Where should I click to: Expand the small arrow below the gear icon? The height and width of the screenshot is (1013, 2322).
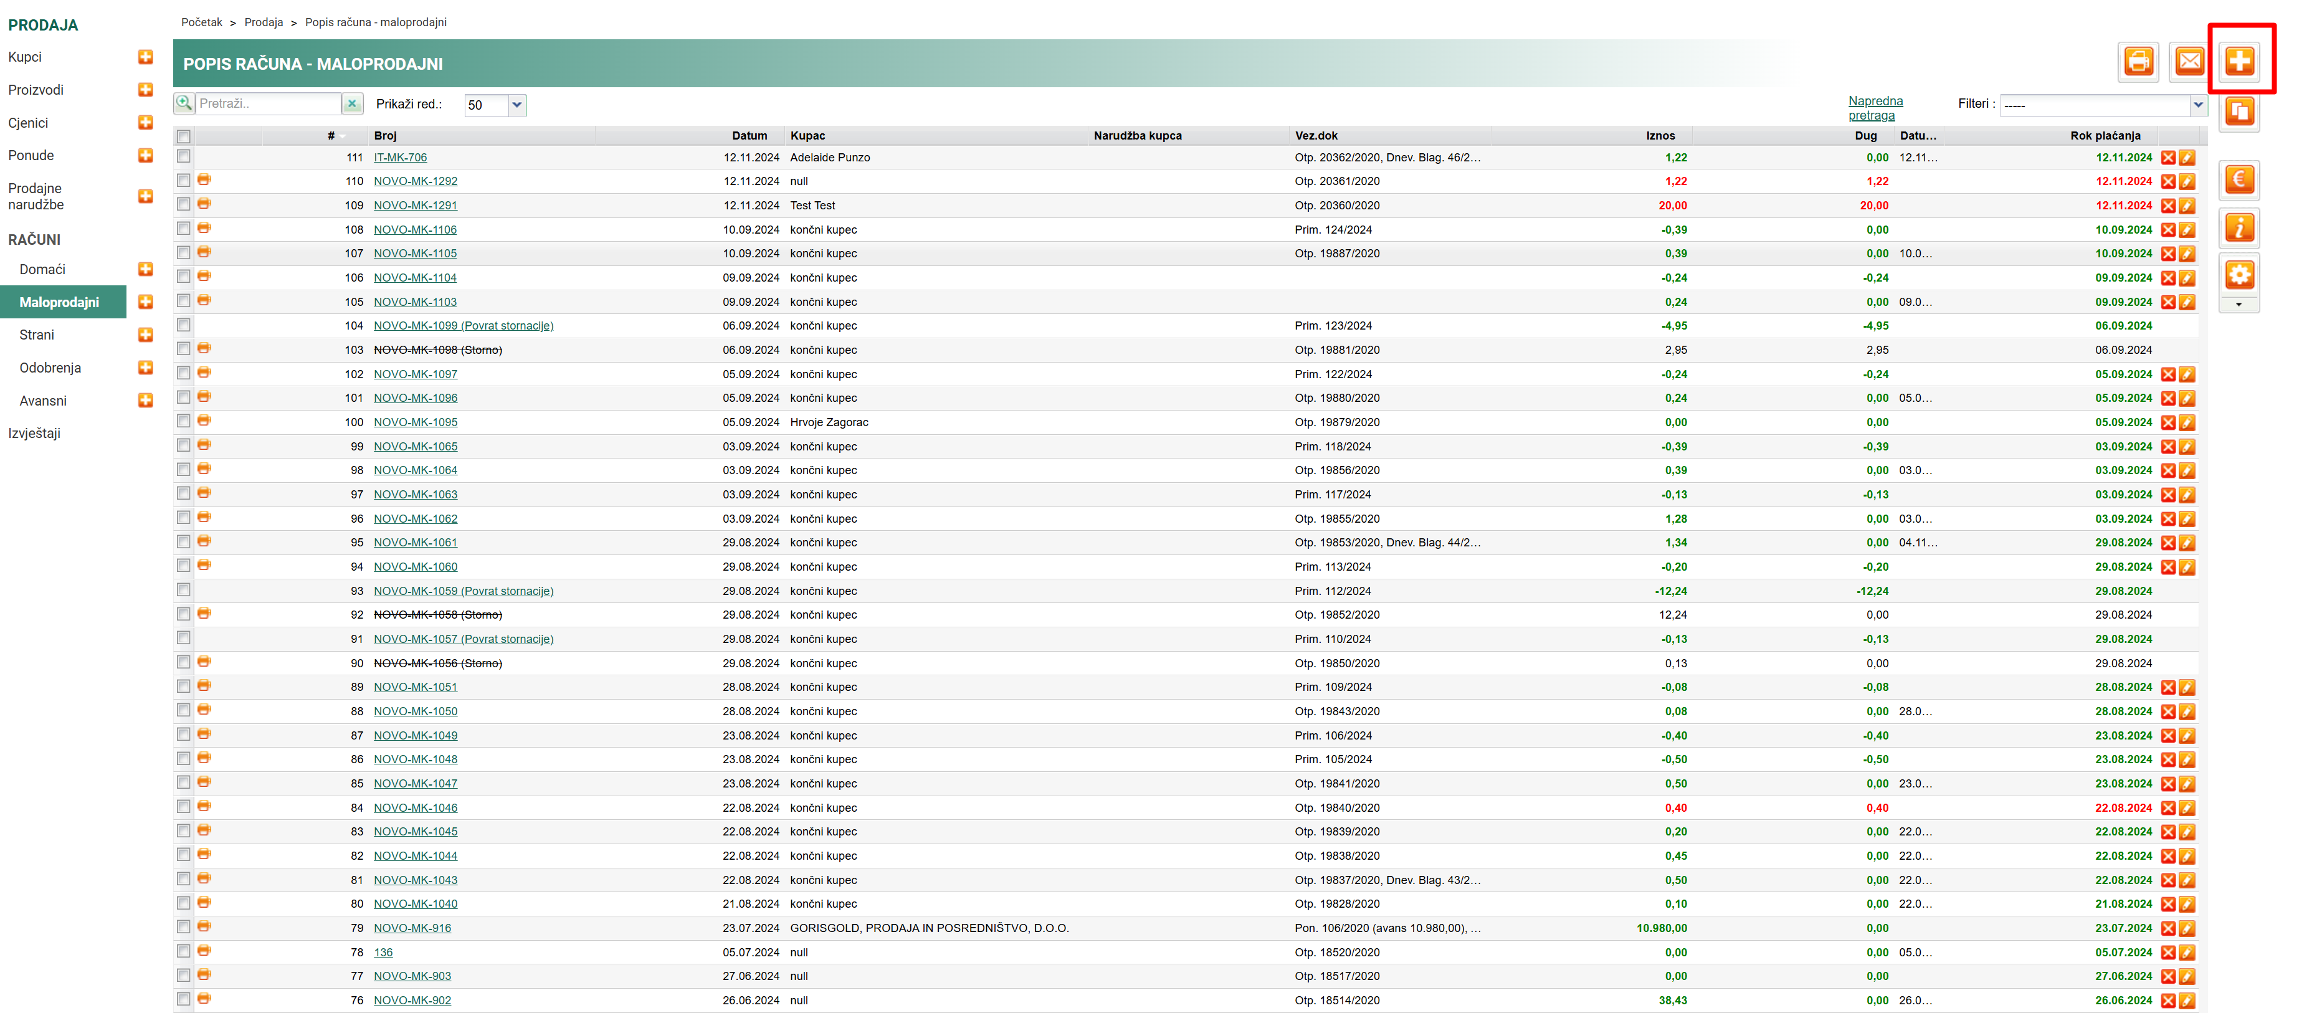(2239, 305)
